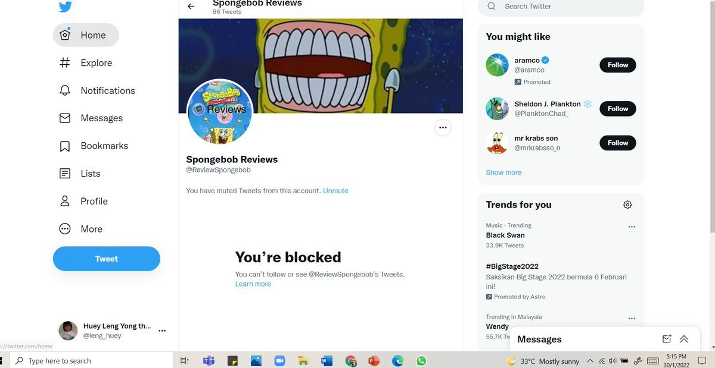The width and height of the screenshot is (715, 368).
Task: Click the volume speaker tray icon
Action: pyautogui.click(x=613, y=361)
